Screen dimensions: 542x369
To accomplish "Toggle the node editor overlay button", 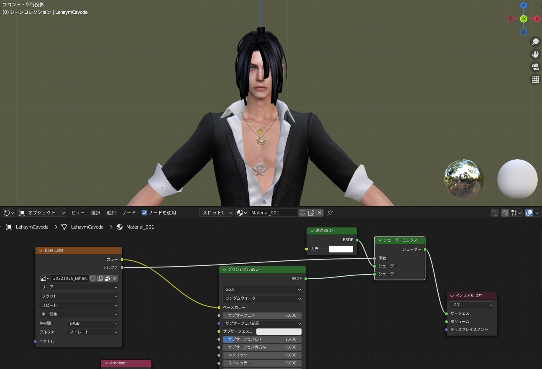I will 529,213.
